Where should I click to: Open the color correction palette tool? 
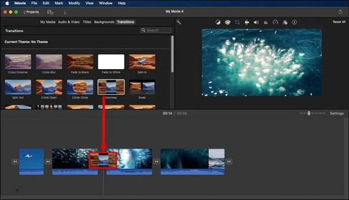[228, 22]
